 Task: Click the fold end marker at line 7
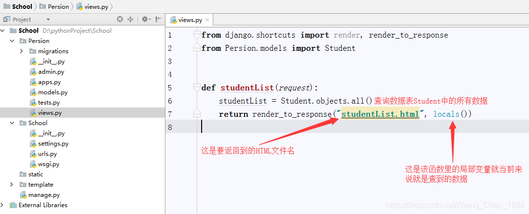197,114
